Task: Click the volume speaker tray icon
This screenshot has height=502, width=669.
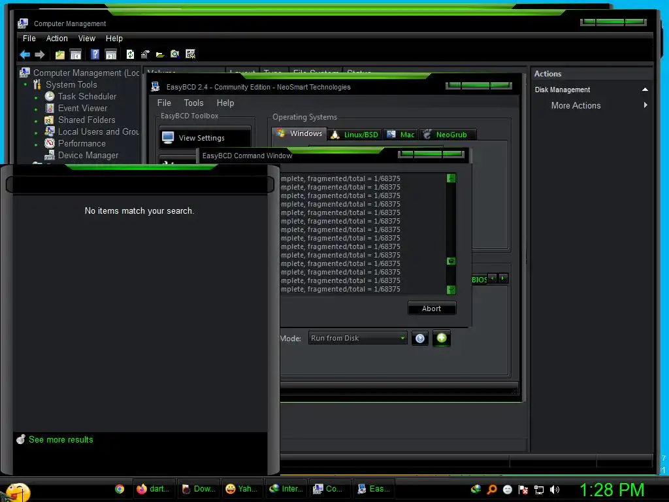Action: click(554, 490)
